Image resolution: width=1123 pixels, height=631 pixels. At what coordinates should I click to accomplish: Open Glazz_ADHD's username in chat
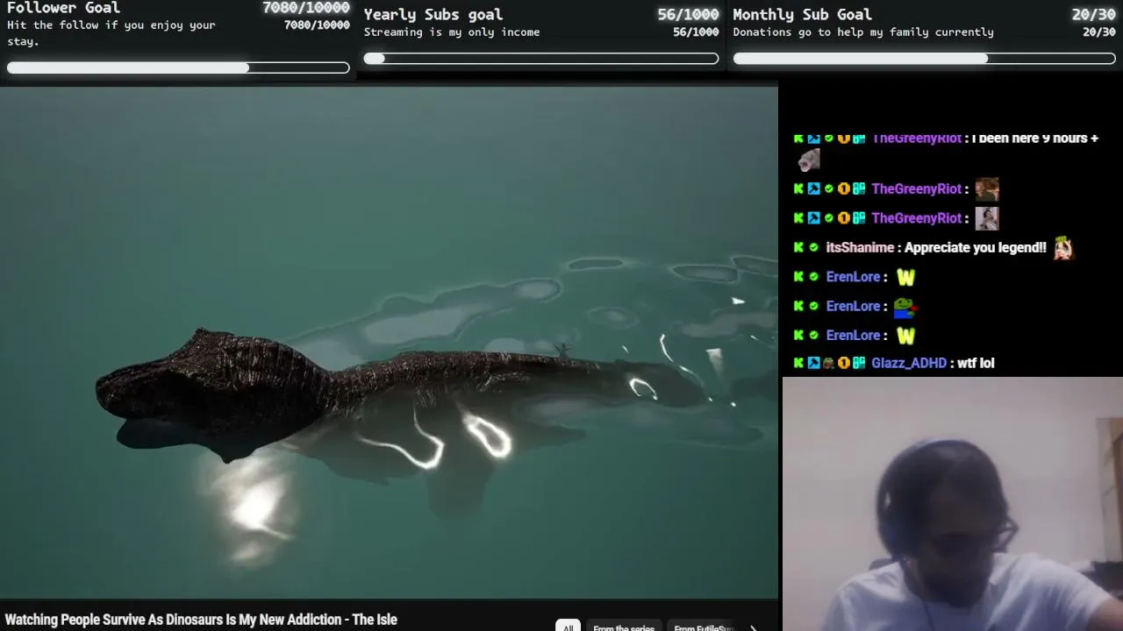909,363
